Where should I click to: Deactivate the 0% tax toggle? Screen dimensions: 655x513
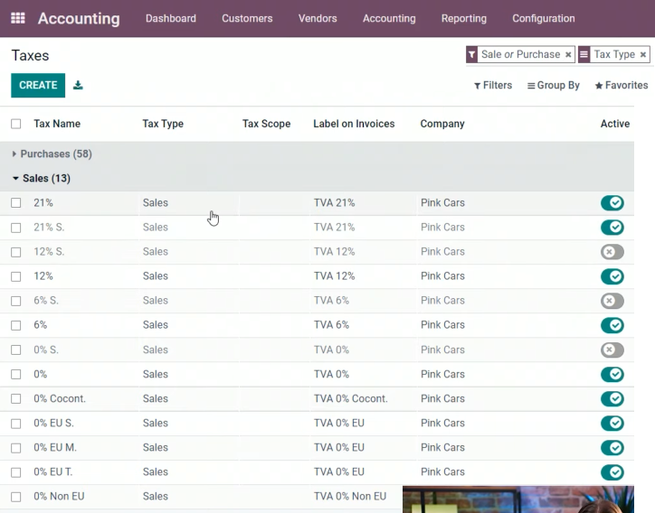(612, 374)
